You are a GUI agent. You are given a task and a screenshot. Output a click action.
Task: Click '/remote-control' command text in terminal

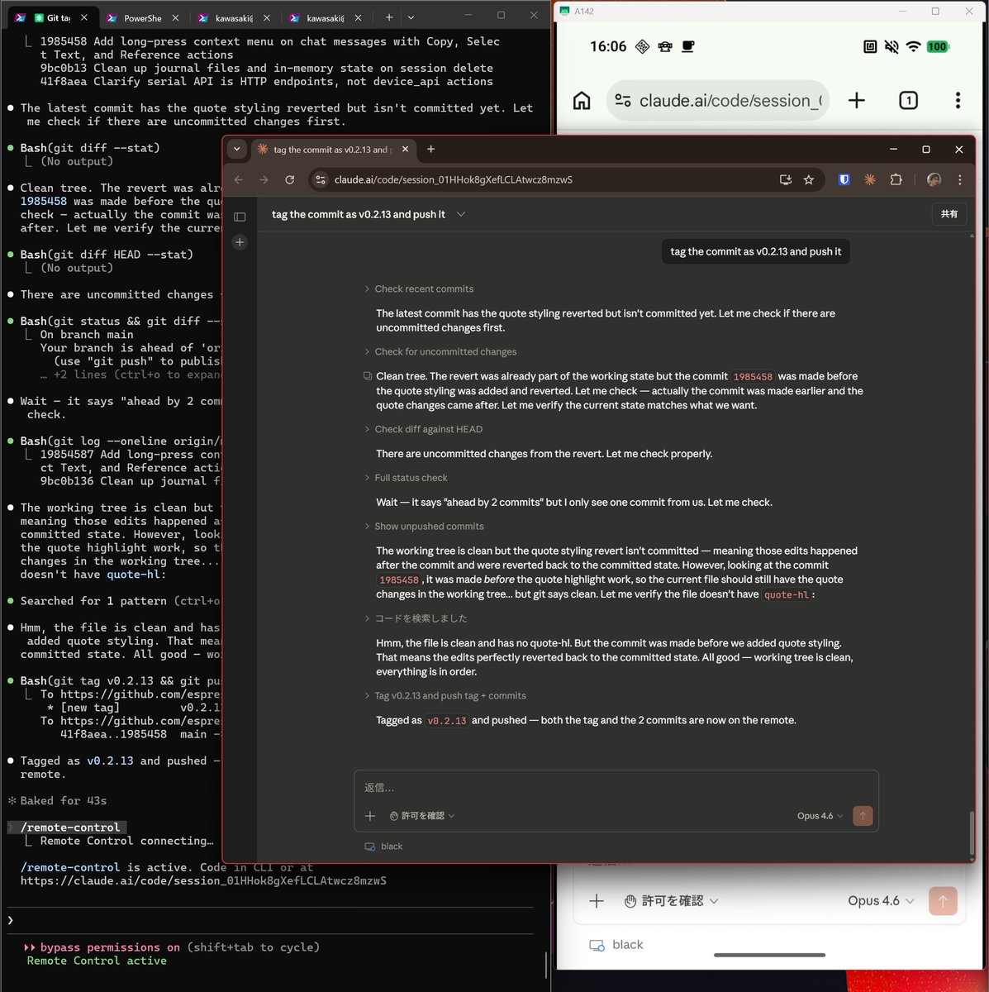[70, 827]
